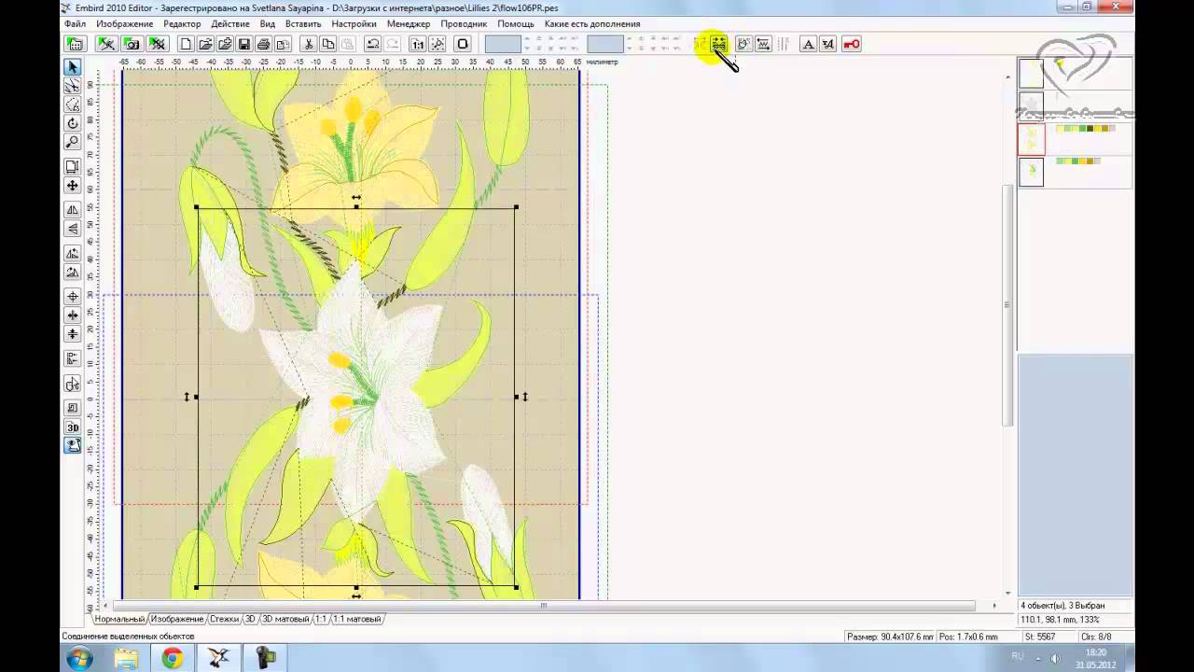Switch to the Изображение view tab
The height and width of the screenshot is (672, 1194).
[177, 619]
